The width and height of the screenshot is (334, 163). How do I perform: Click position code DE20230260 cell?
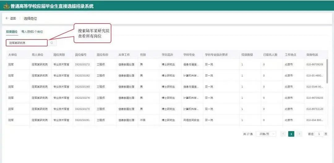tap(82, 87)
